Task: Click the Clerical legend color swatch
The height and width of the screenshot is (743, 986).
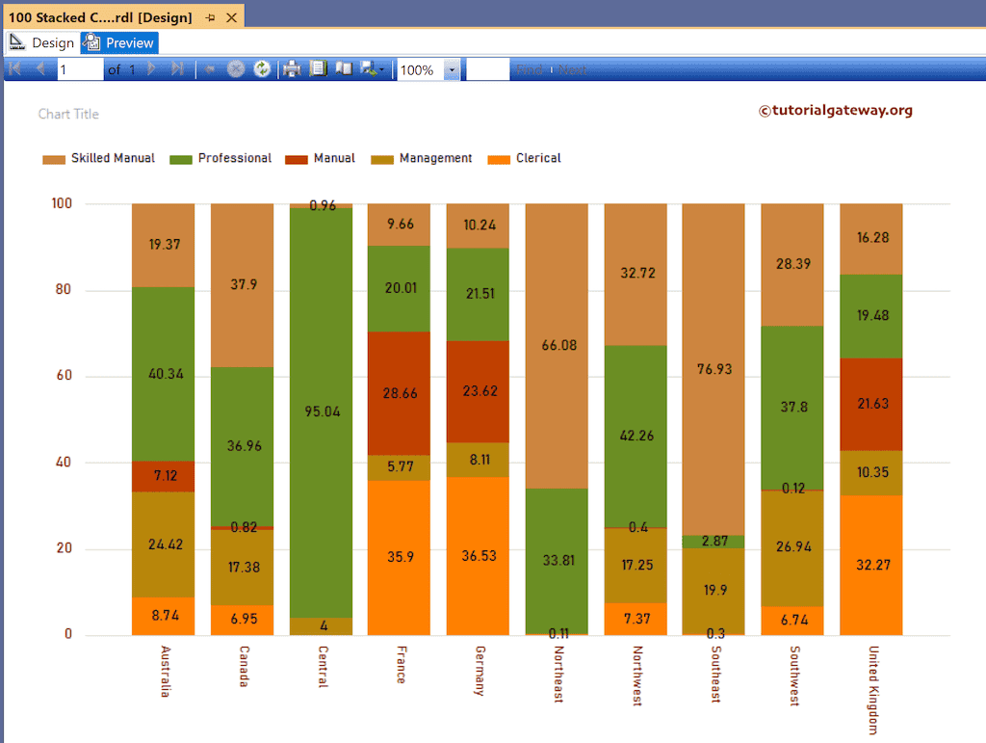Action: pyautogui.click(x=501, y=158)
